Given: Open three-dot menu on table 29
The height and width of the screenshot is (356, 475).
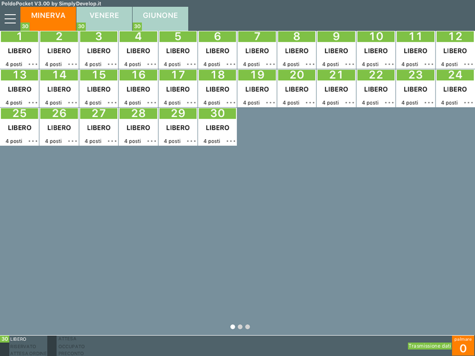Looking at the screenshot, I should 191,141.
